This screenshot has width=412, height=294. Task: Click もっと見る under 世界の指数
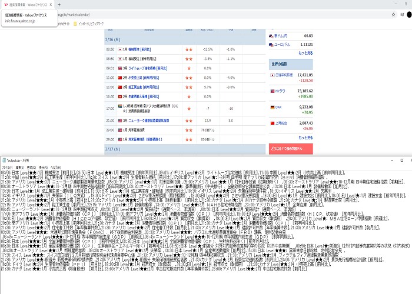pos(305,138)
